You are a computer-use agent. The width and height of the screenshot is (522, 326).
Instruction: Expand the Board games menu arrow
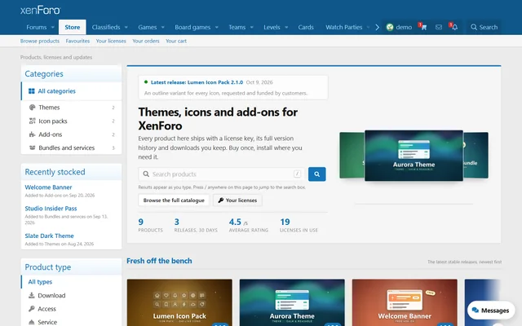[x=217, y=27]
